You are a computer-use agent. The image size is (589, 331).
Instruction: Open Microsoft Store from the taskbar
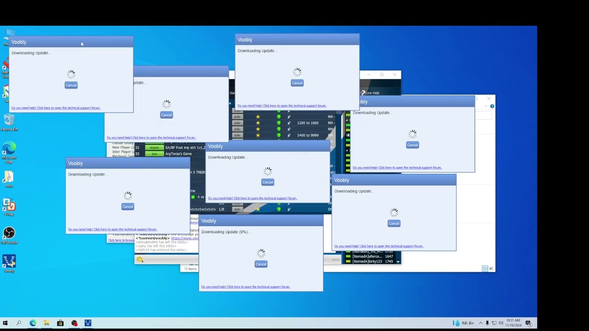(60, 323)
